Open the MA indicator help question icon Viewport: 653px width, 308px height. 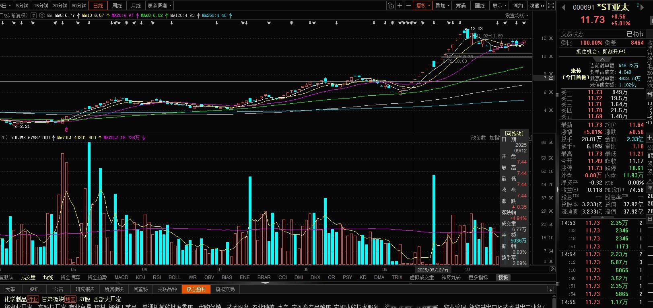[33, 15]
